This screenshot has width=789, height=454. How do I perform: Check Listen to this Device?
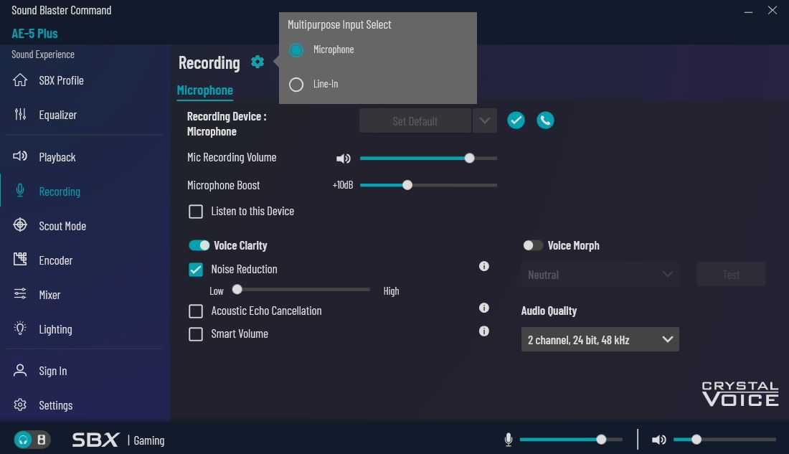tap(196, 212)
